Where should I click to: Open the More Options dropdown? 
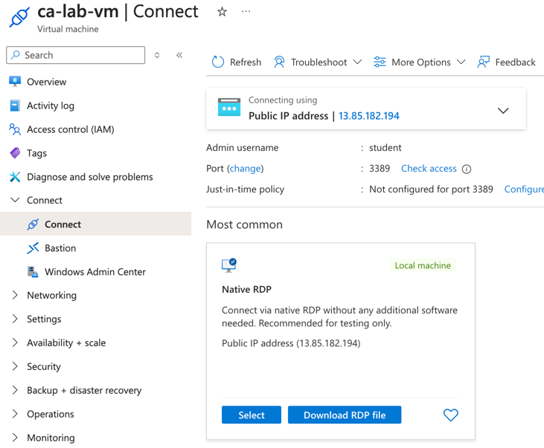point(420,62)
